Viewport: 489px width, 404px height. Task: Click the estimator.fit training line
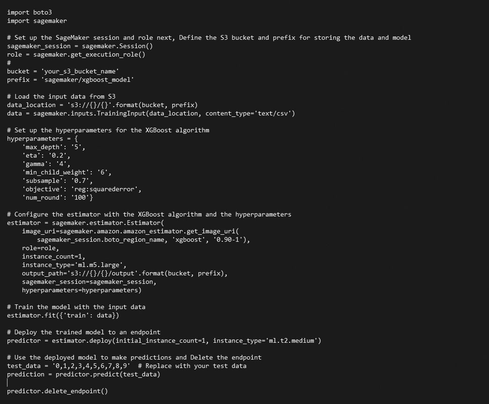[x=63, y=315]
